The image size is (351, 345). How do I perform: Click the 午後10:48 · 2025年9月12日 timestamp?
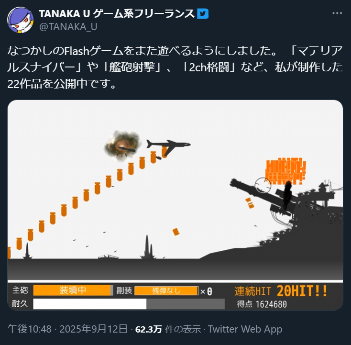point(67,329)
